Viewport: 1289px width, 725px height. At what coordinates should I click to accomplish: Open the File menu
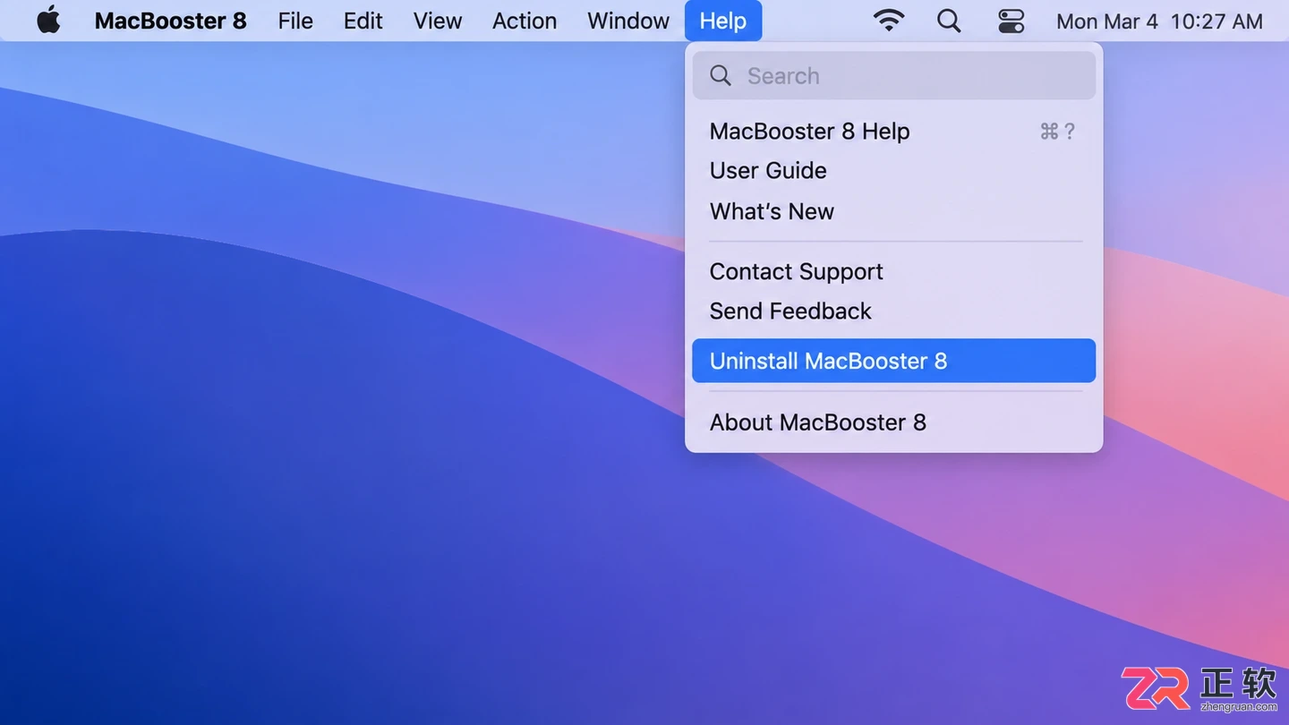tap(295, 21)
